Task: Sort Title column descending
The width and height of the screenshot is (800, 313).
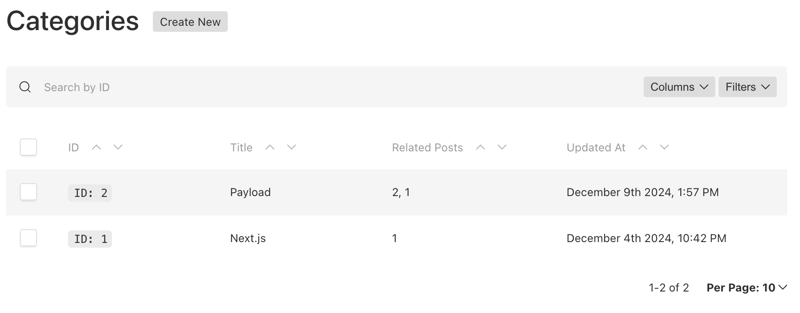Action: [291, 147]
